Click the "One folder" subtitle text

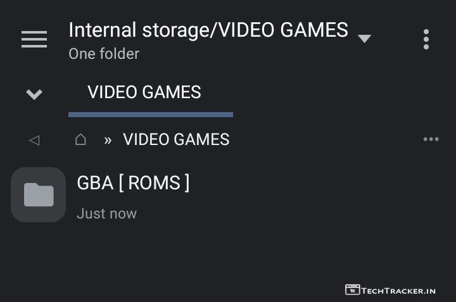pyautogui.click(x=104, y=54)
